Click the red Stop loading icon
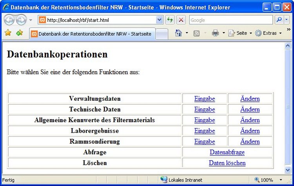The width and height of the screenshot is (294, 186). tap(181, 20)
